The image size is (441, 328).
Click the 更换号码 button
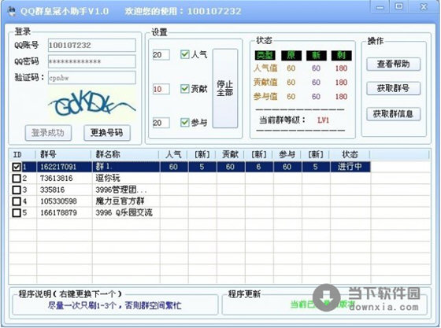tap(107, 133)
